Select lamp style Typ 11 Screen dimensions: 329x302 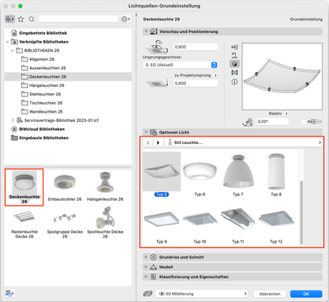click(238, 225)
